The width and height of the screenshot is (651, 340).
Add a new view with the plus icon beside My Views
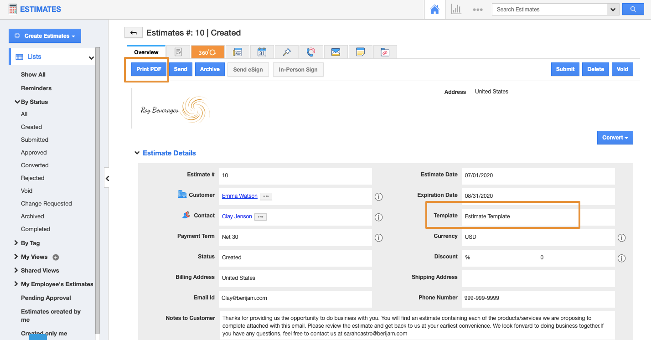pyautogui.click(x=56, y=257)
